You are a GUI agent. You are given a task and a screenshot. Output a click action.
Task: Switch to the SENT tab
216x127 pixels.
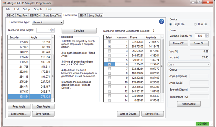pos(83,15)
